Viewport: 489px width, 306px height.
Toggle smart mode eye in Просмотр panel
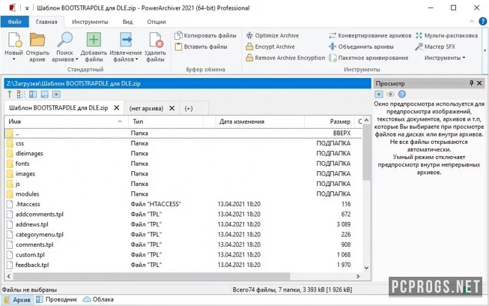coord(390,94)
